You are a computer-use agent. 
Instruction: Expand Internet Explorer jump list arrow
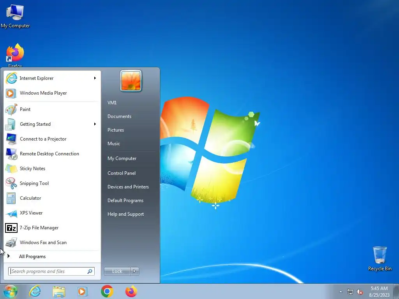point(95,78)
